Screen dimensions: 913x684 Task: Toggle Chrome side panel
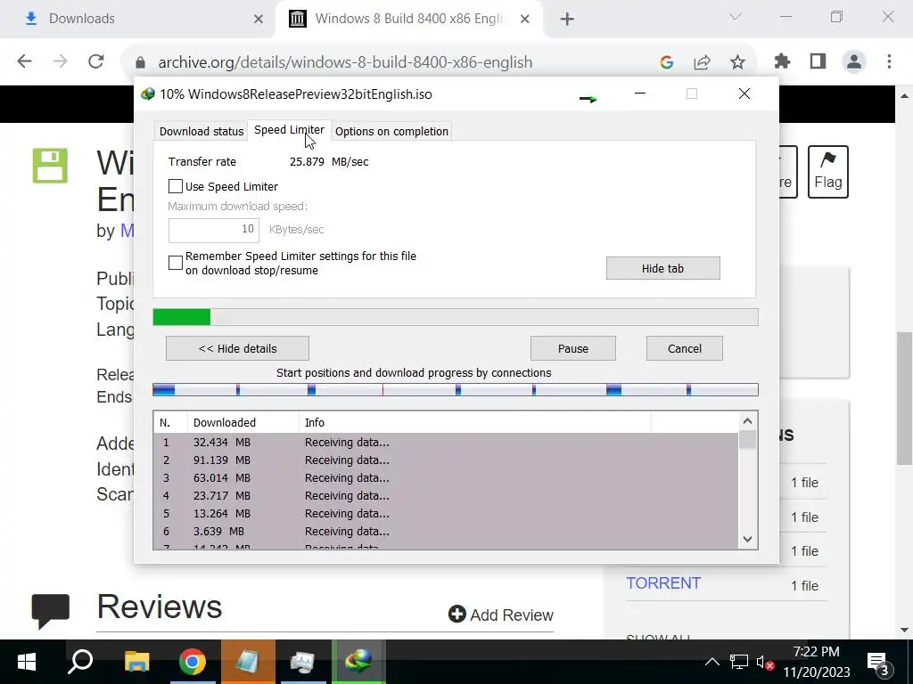[x=818, y=61]
